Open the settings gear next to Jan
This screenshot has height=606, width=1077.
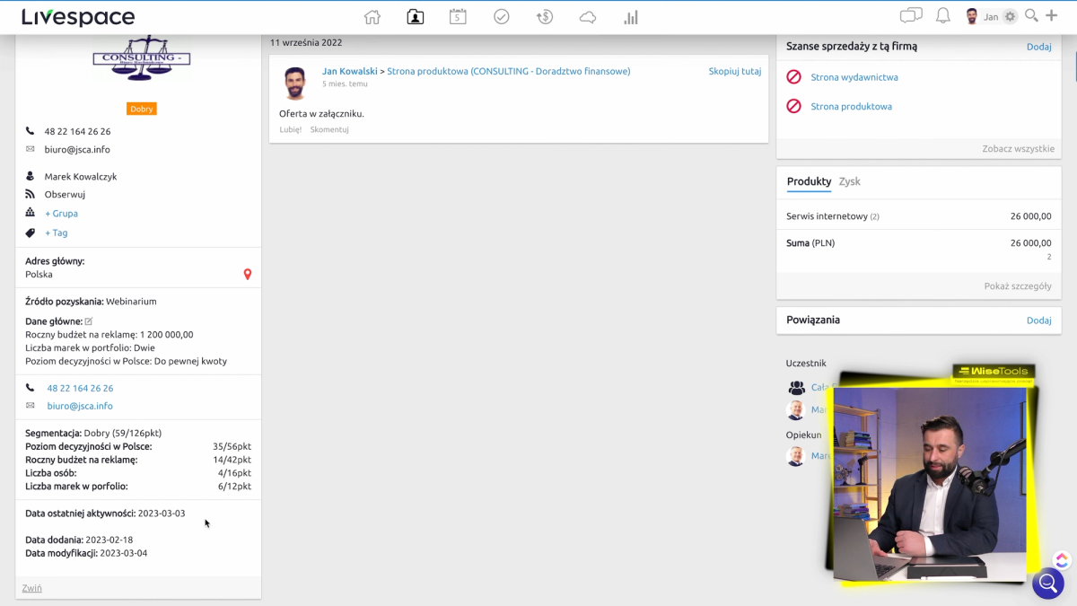coord(1011,16)
